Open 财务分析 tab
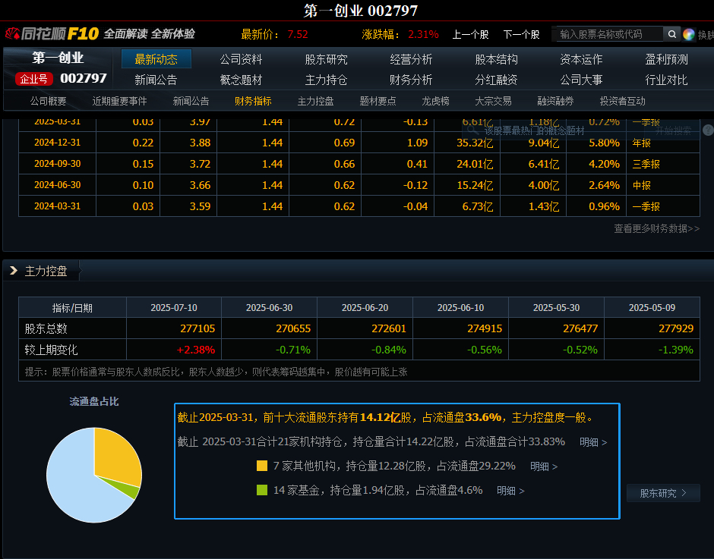The image size is (714, 559). tap(411, 80)
